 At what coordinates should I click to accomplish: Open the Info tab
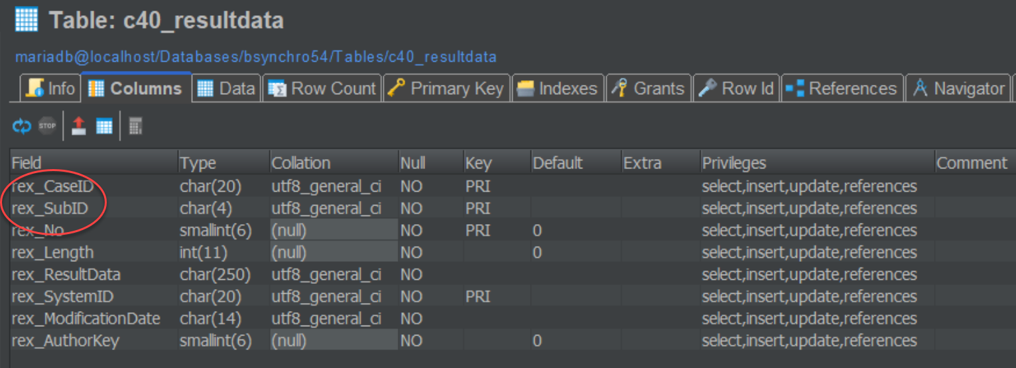(50, 88)
